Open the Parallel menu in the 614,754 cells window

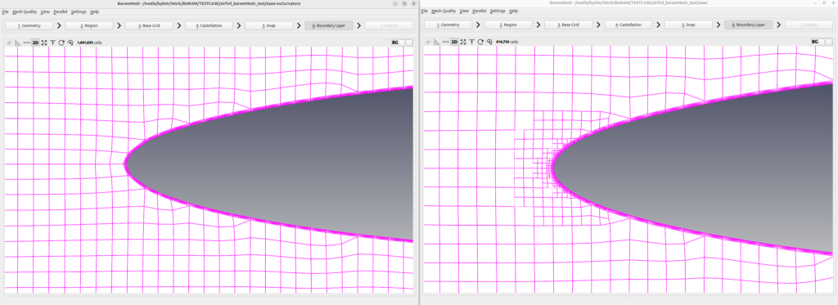click(479, 11)
